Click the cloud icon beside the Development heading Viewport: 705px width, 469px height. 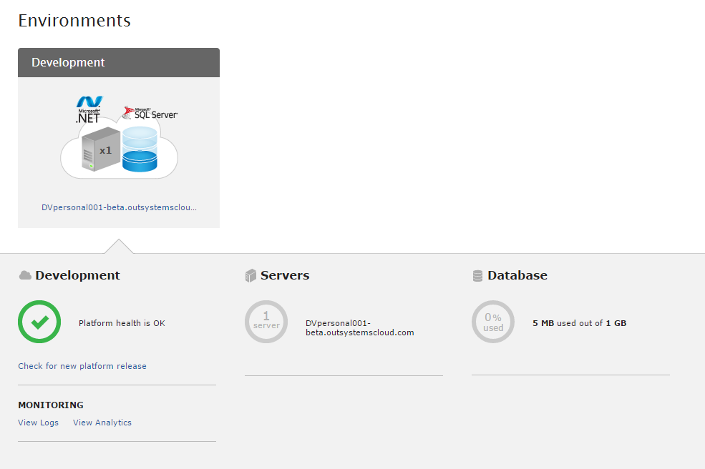(24, 275)
